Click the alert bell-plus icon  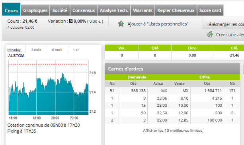pos(210,34)
